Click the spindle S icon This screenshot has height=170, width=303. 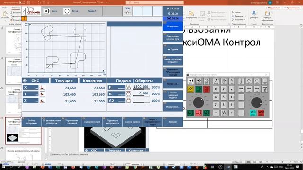click(x=128, y=94)
